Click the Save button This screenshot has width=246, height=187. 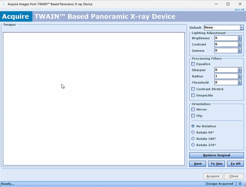coord(197,164)
